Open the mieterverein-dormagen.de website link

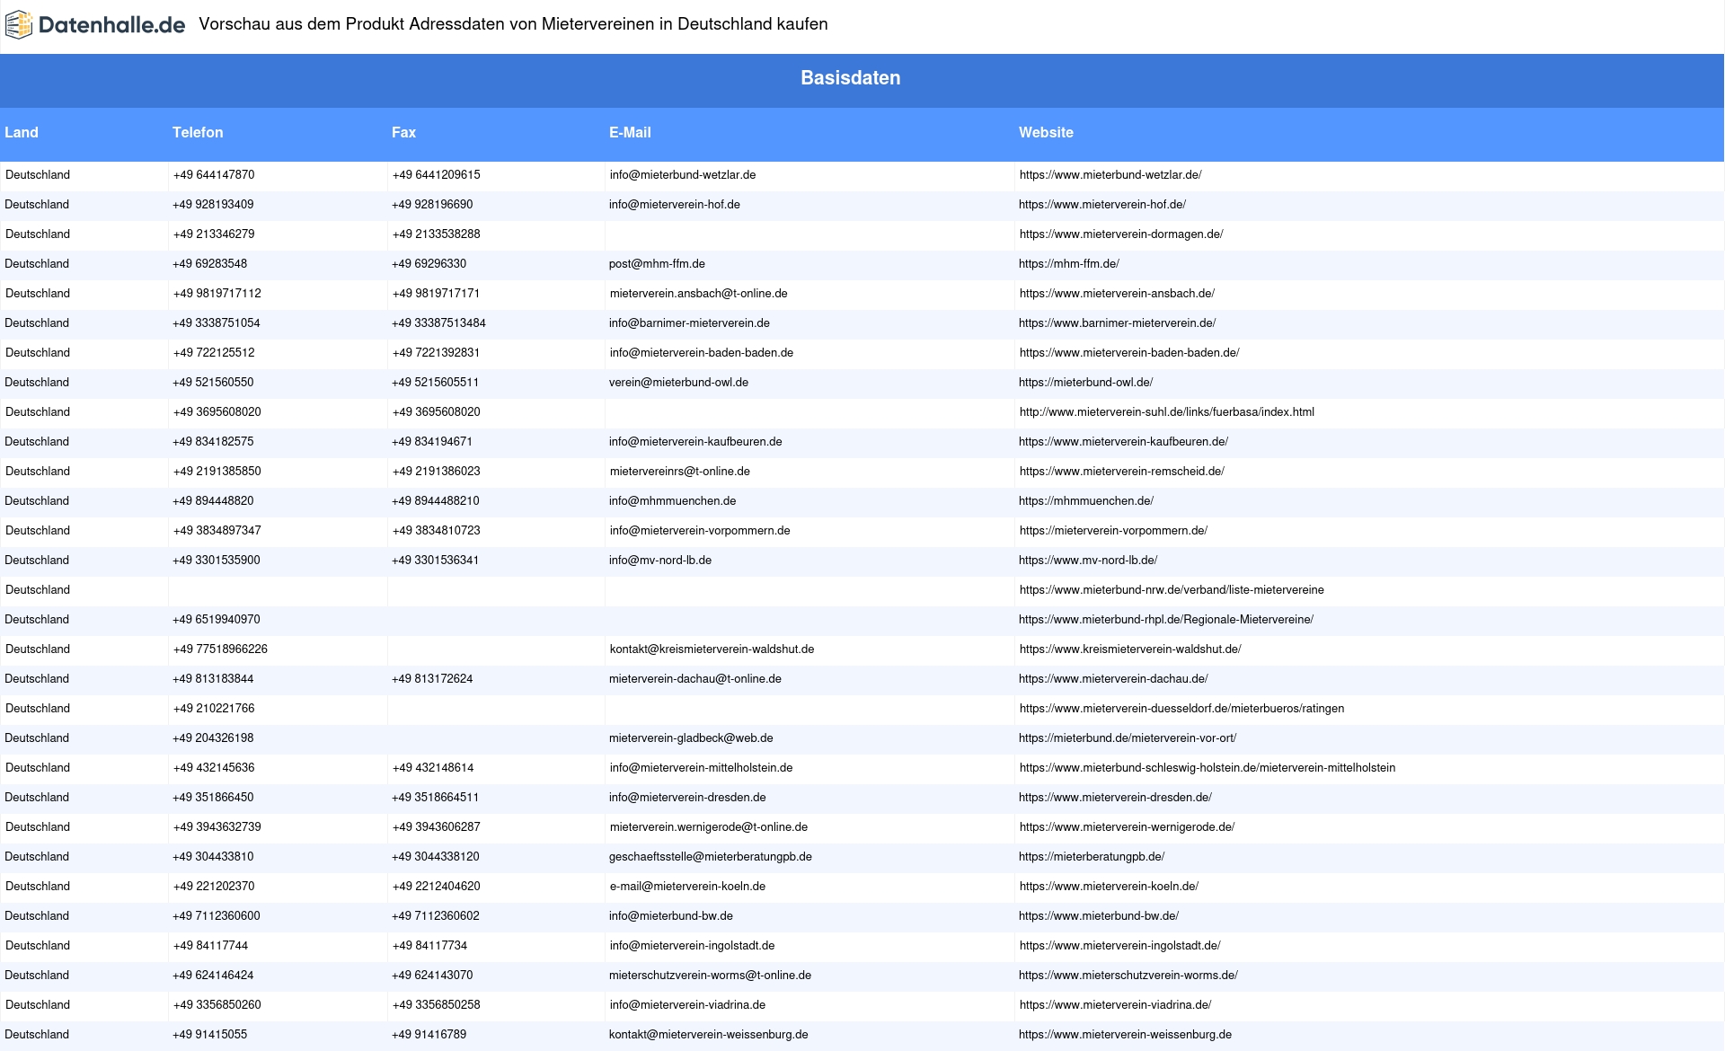pos(1121,234)
